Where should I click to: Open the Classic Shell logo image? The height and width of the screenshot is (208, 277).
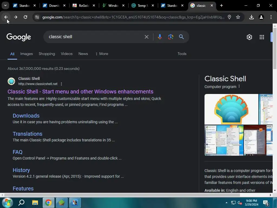coord(231,109)
